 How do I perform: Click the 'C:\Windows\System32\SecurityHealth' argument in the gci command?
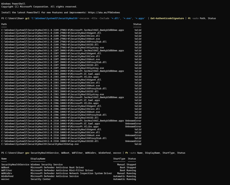(x=55, y=18)
